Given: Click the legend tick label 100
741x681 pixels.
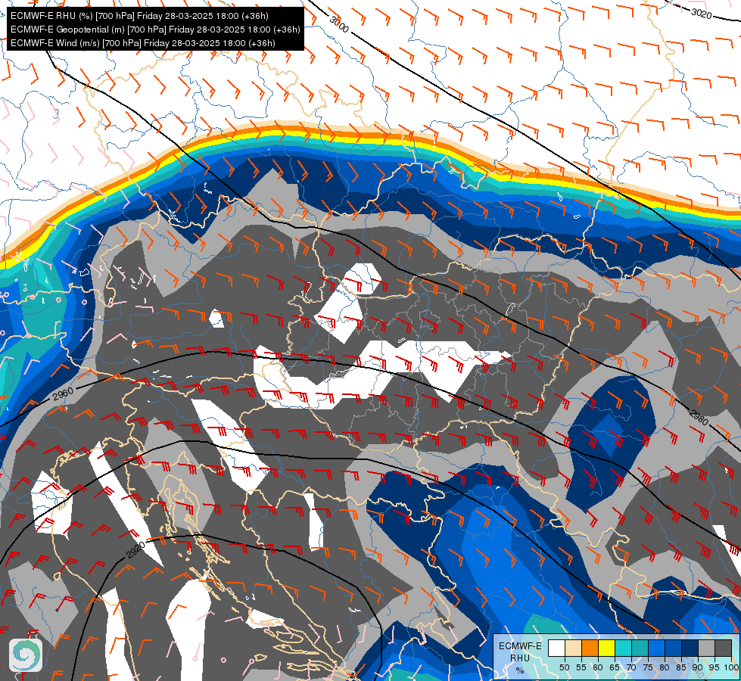Looking at the screenshot, I should [732, 667].
